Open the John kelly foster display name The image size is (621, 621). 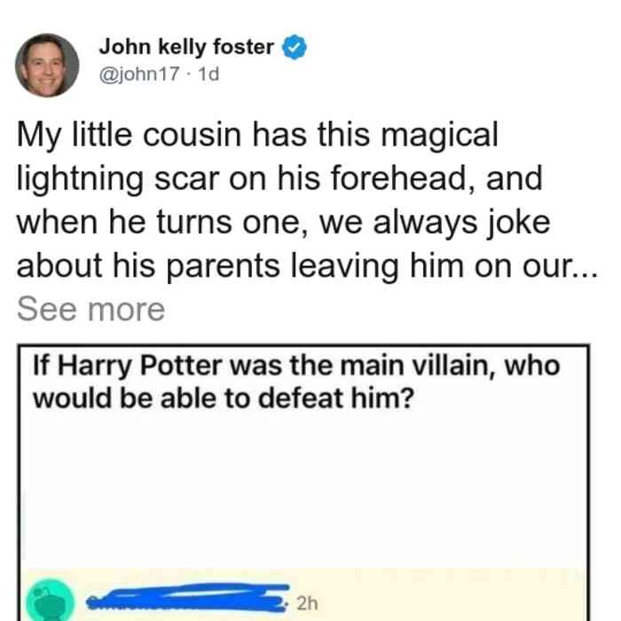(186, 47)
